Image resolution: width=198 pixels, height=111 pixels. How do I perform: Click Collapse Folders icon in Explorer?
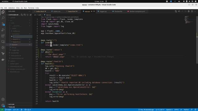tap(30, 15)
